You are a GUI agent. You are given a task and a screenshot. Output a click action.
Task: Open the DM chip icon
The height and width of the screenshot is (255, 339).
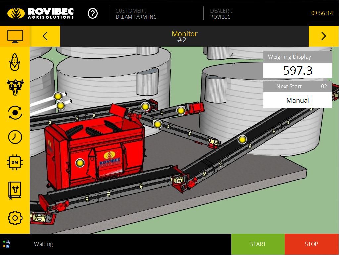pos(15,162)
